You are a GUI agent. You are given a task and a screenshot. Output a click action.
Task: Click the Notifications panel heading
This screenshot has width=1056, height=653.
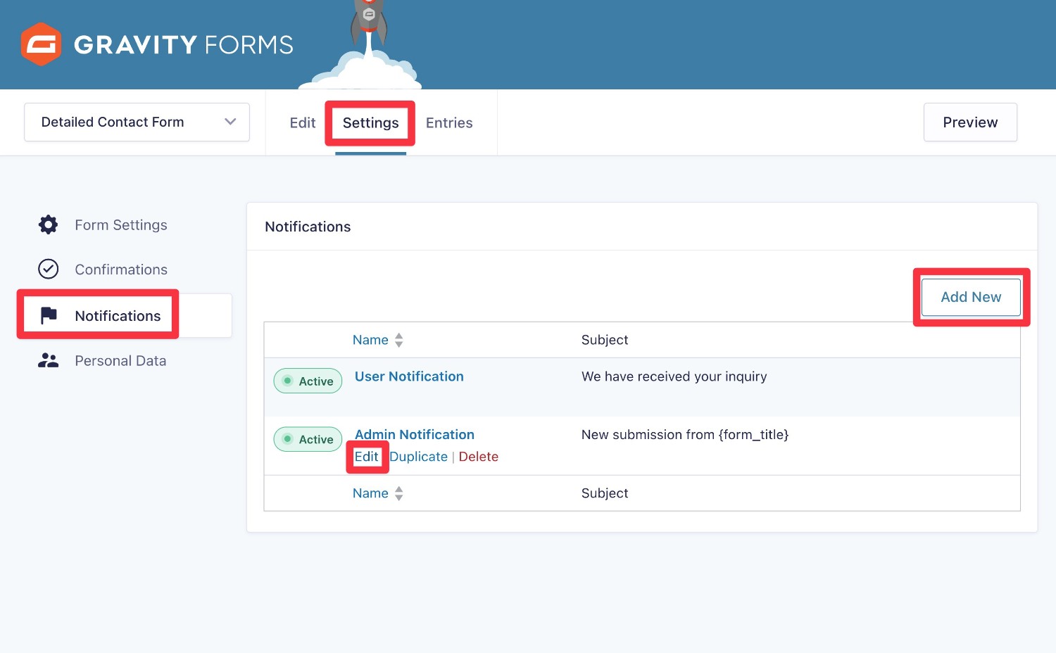308,227
